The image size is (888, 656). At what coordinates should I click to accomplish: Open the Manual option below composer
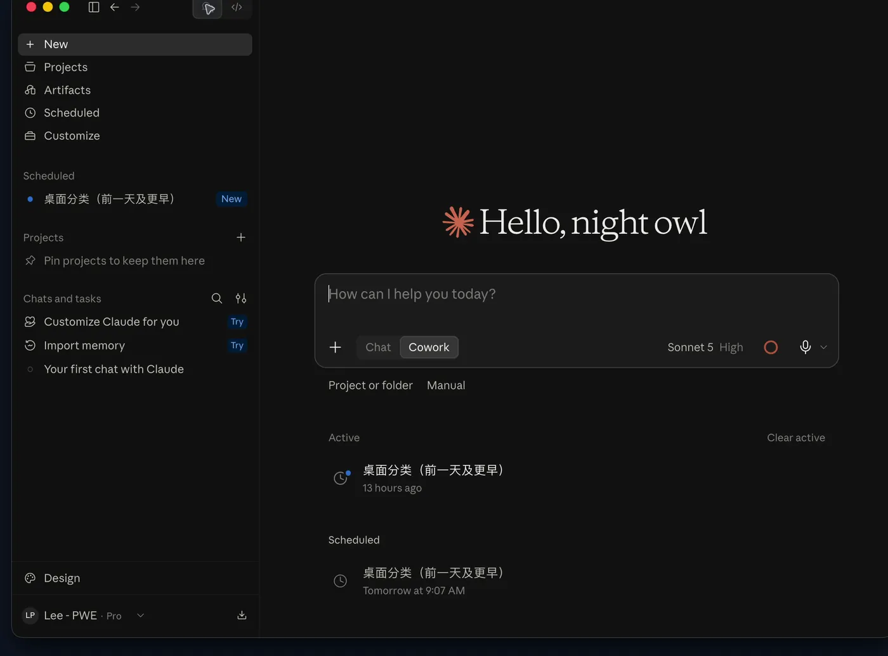pyautogui.click(x=446, y=385)
